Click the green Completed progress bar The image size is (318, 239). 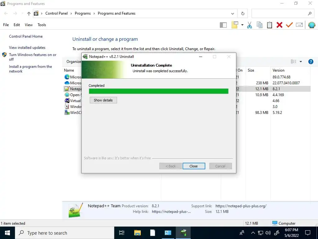tap(159, 91)
